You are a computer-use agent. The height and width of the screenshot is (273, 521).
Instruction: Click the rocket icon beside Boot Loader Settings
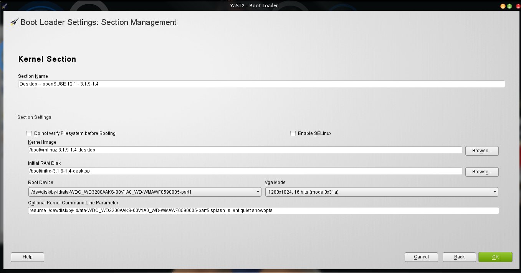(14, 22)
